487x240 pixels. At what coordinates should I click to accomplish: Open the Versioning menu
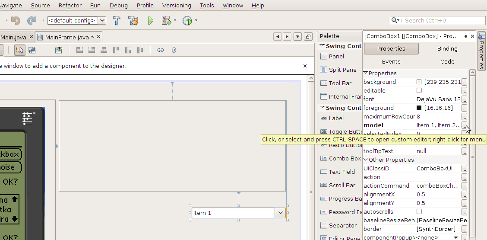[x=177, y=5]
